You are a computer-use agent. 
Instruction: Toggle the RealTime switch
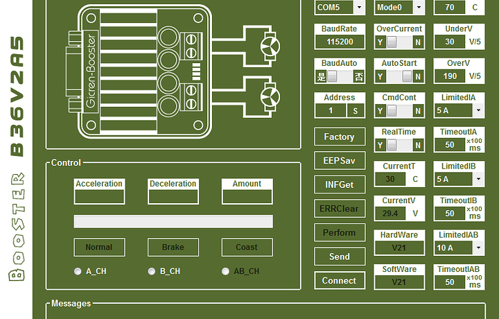(x=399, y=145)
